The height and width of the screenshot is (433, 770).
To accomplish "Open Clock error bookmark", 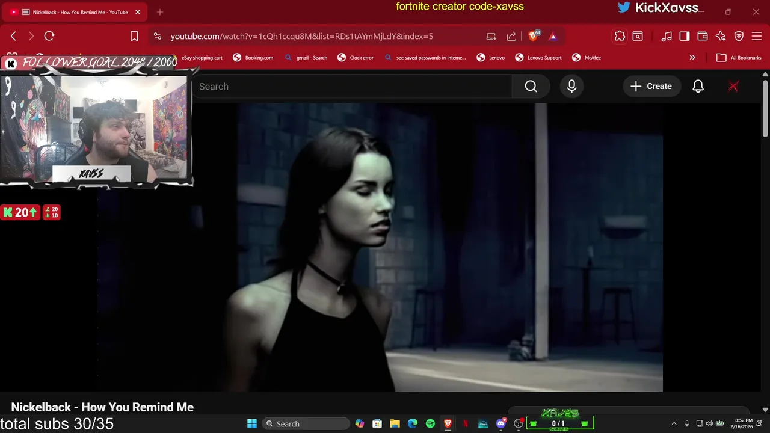I will (356, 58).
